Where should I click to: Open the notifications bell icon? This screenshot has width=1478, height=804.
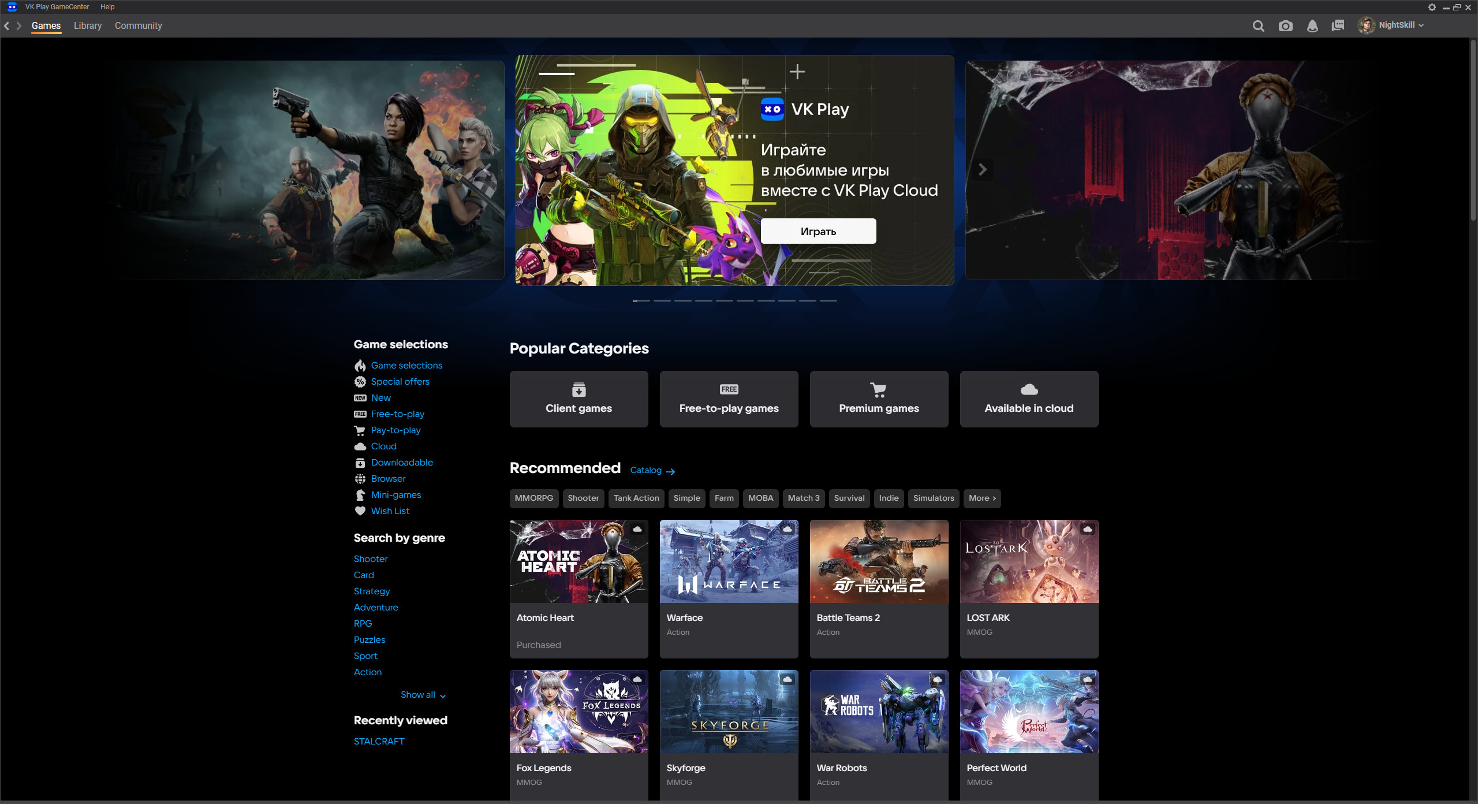point(1312,26)
